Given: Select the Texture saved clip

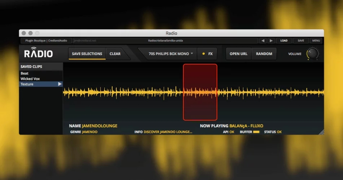Looking at the screenshot, I should [x=41, y=84].
